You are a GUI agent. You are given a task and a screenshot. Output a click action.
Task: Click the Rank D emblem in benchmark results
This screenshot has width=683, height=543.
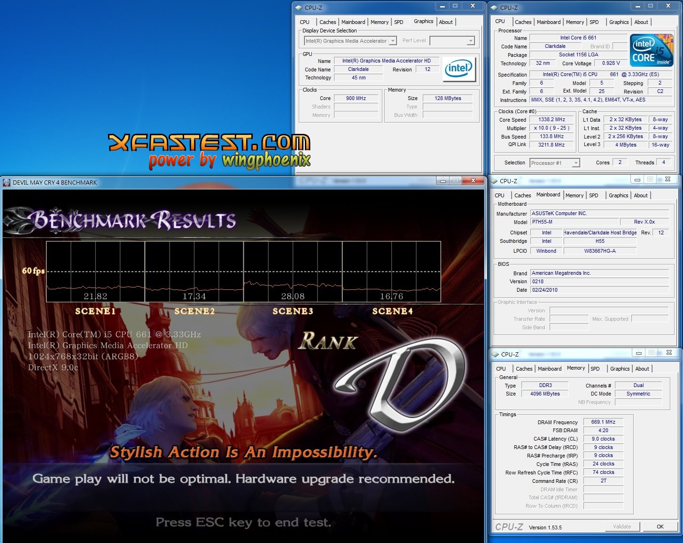400,384
